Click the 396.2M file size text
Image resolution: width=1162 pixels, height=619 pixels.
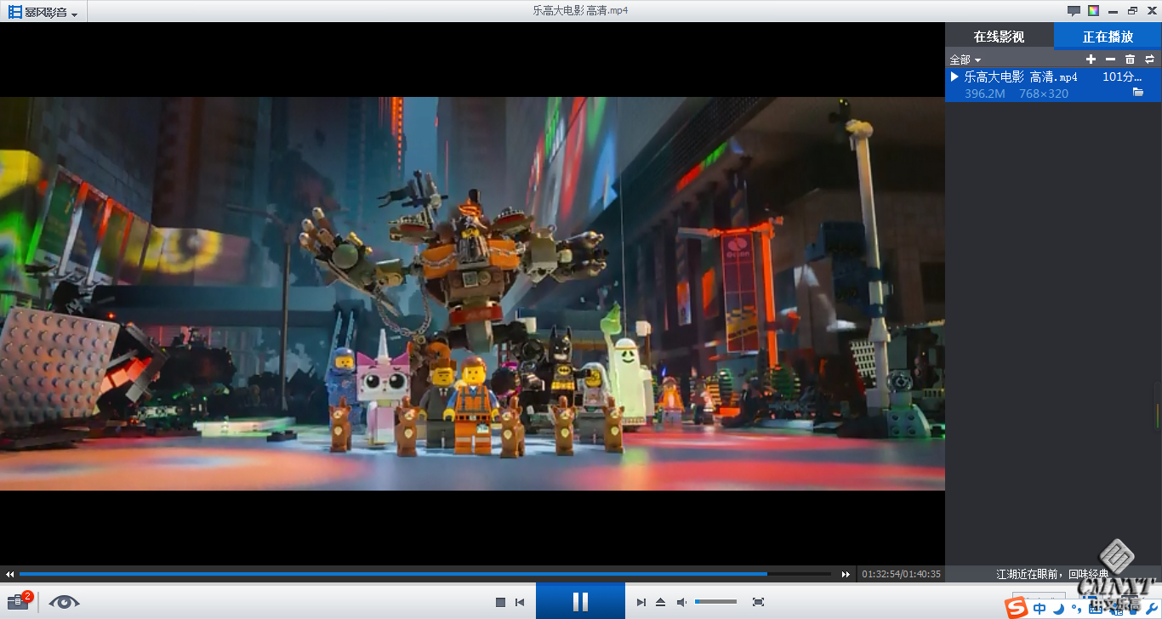coord(984,94)
